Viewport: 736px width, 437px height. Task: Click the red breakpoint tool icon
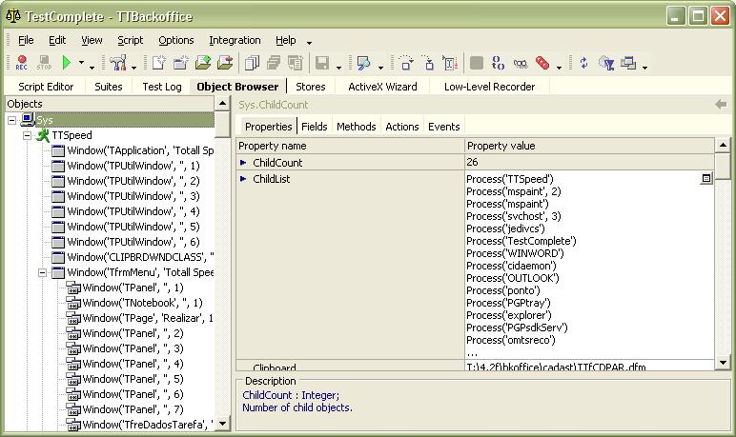pos(542,63)
